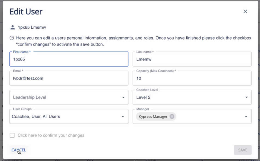
Task: Select the Capacity (Max Coachees) field
Action: [192, 78]
